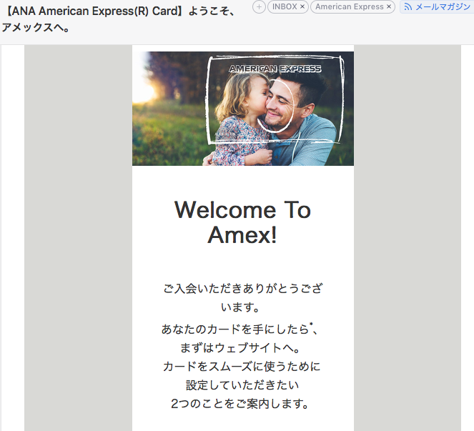Click the メールマガジン feed button
Viewport: 474px width, 431px height.
[437, 6]
